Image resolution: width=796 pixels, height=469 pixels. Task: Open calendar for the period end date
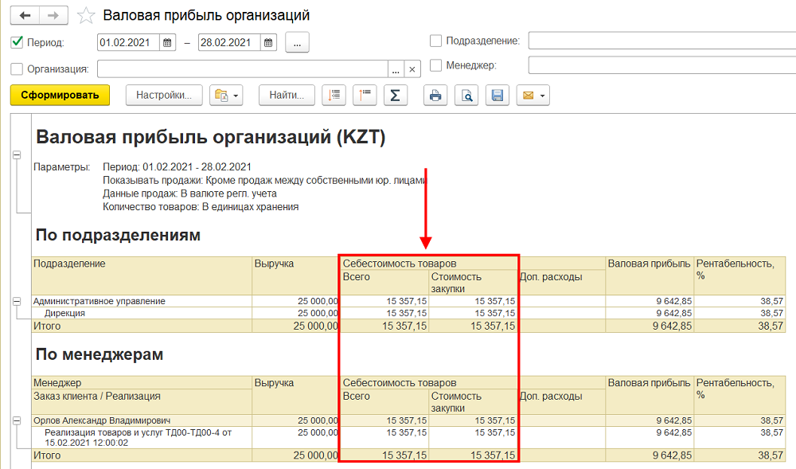(x=268, y=43)
